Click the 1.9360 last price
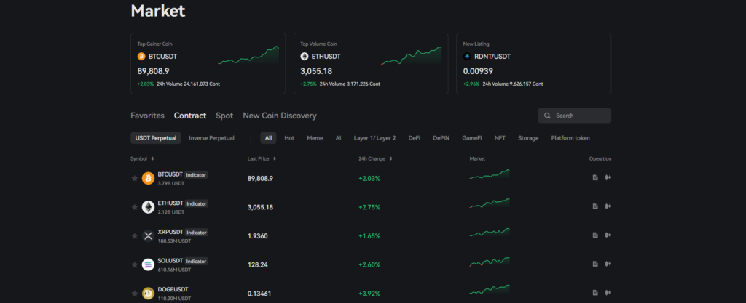This screenshot has width=746, height=303. [x=257, y=235]
